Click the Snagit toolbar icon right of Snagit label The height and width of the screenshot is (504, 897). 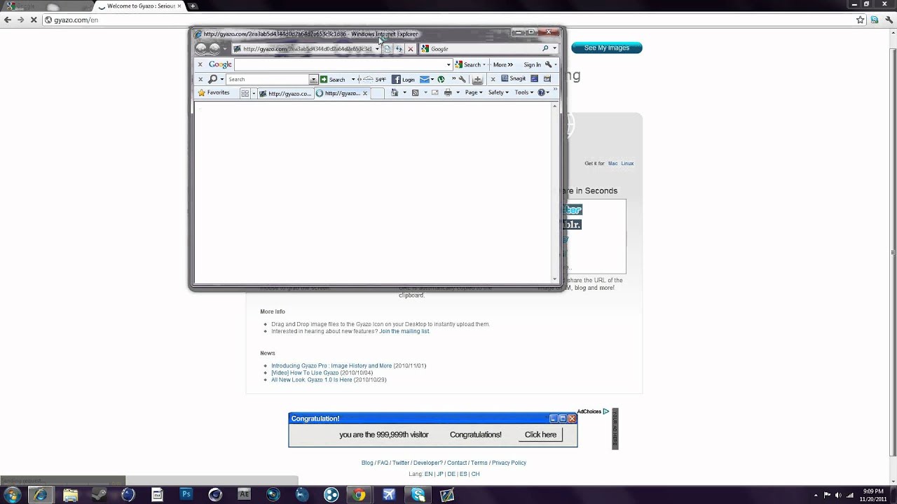click(x=534, y=79)
